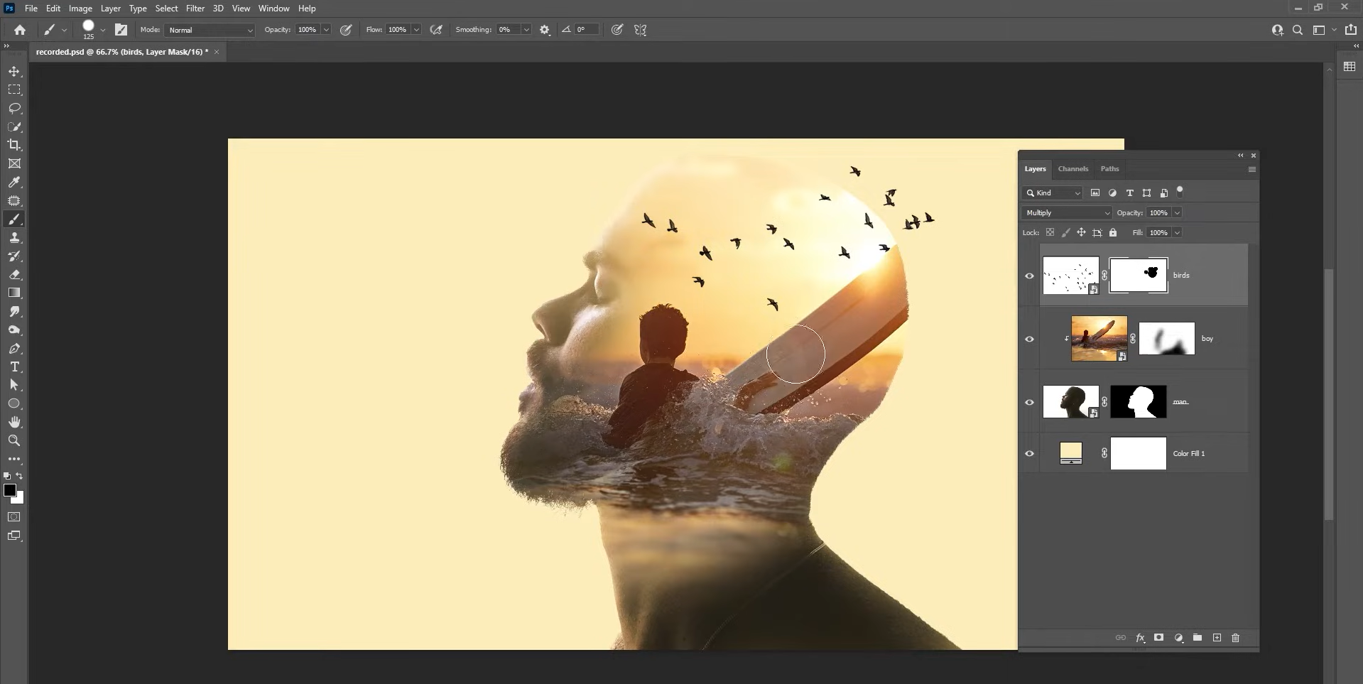1363x684 pixels.
Task: Toggle visibility of the boy layer
Action: (x=1030, y=339)
